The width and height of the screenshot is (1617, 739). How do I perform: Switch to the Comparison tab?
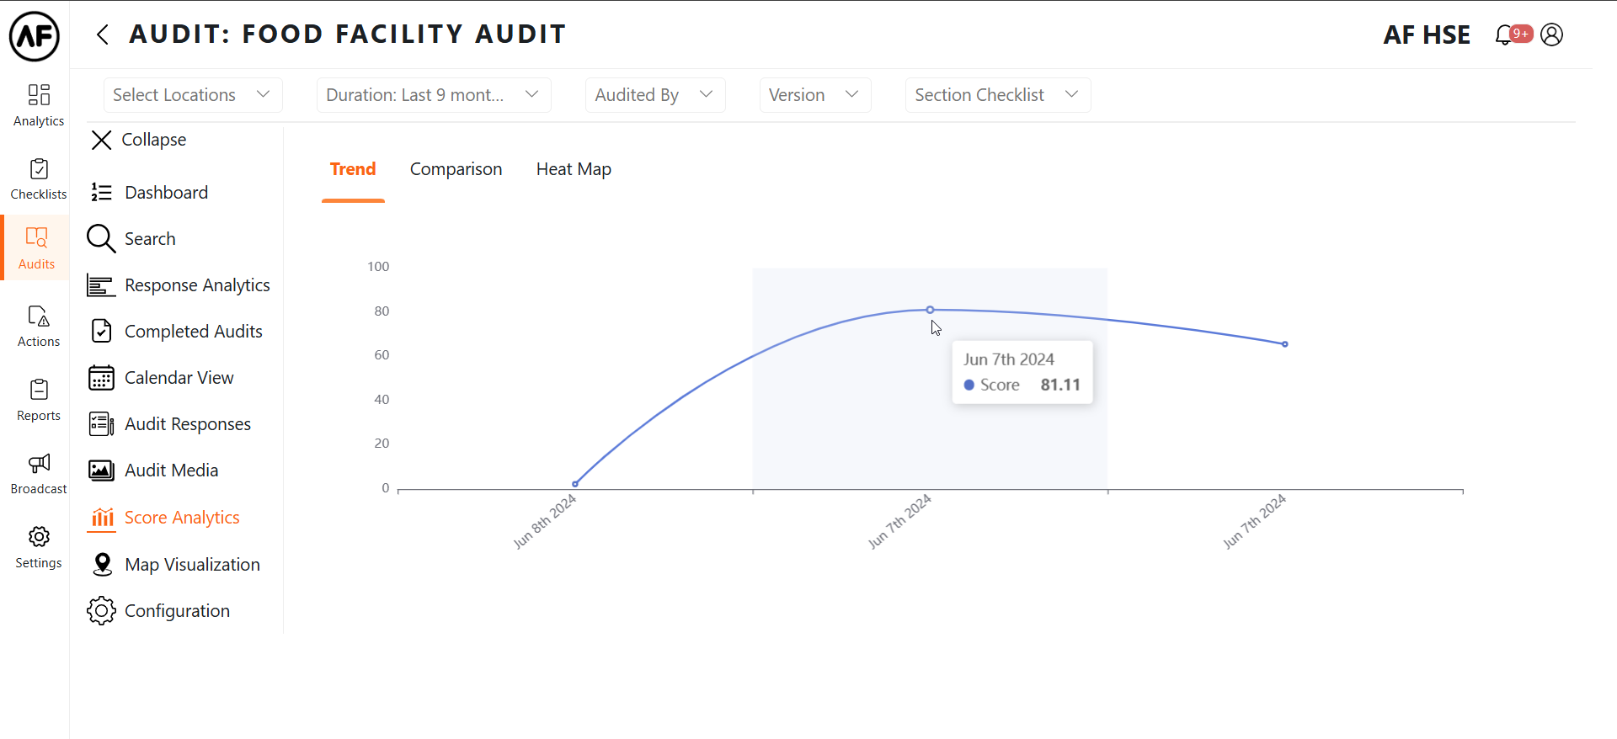(x=456, y=169)
